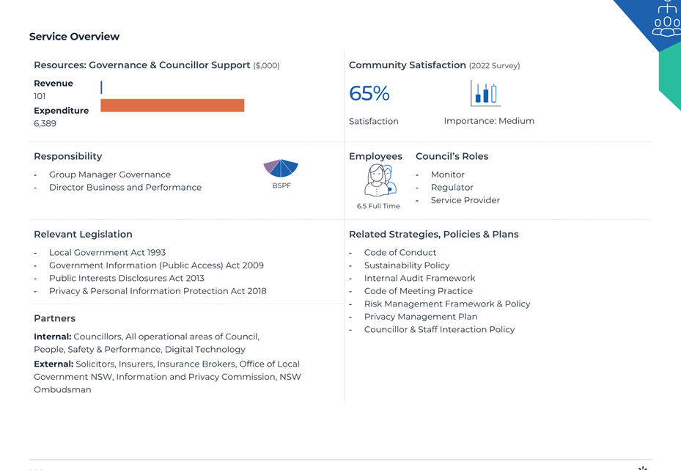The width and height of the screenshot is (681, 470).
Task: Click the thin blue Revenue bar
Action: (101, 87)
